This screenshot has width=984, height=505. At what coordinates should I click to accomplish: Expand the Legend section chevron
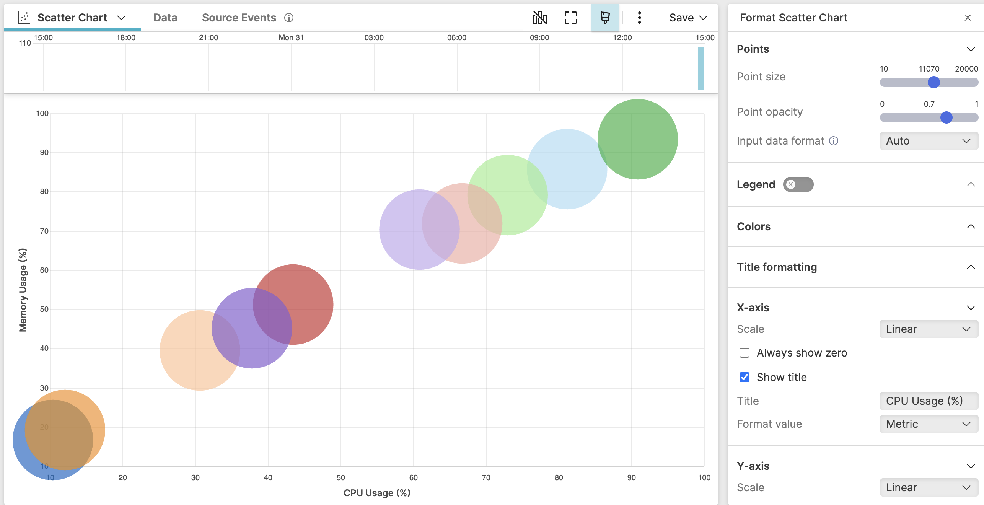[971, 184]
